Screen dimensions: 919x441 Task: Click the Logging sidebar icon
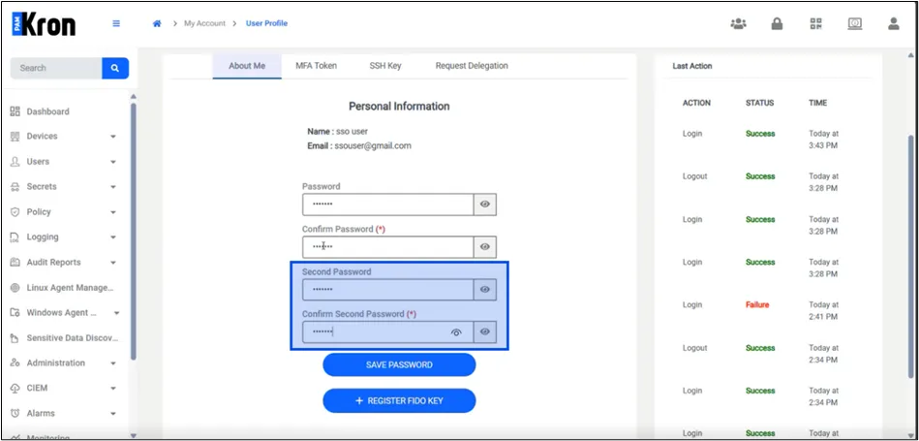(15, 236)
